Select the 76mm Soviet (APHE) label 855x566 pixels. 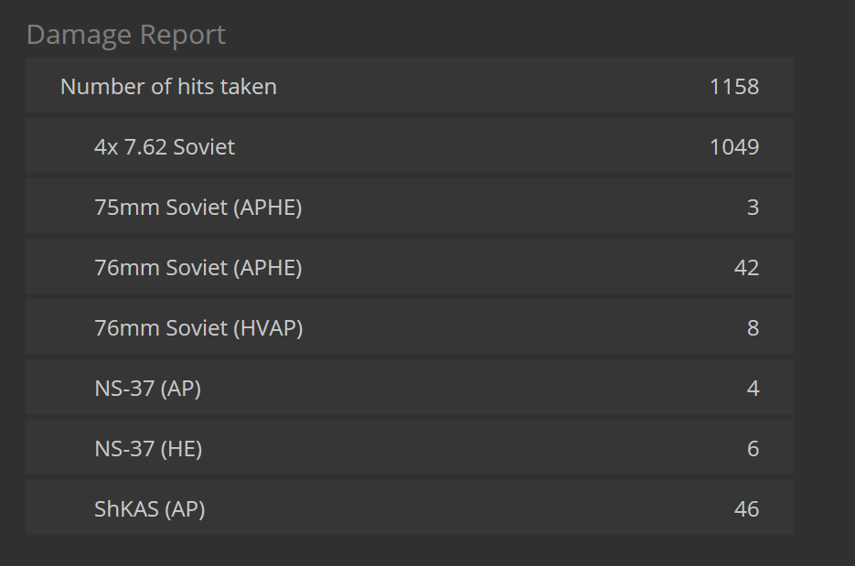tap(198, 268)
